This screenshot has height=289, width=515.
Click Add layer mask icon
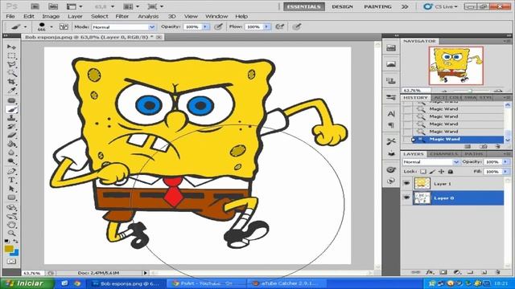click(x=443, y=272)
